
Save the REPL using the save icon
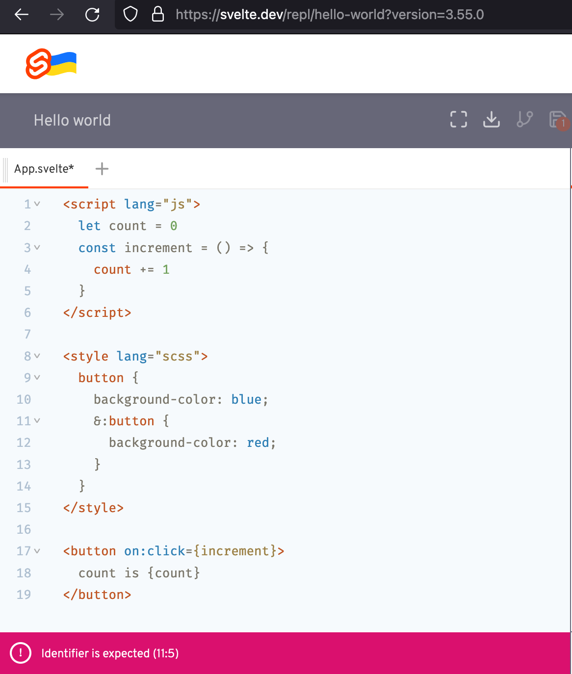(557, 120)
